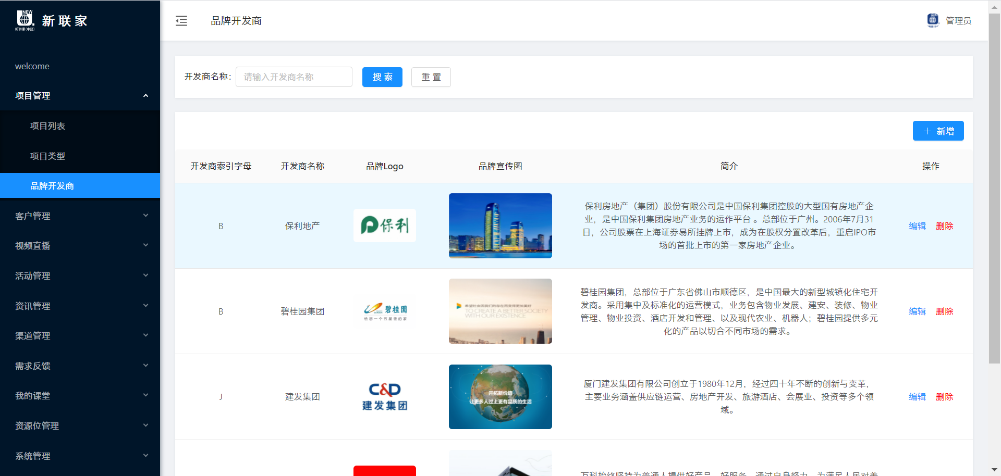This screenshot has width=1001, height=476.
Task: Expand the 资源位管理 menu
Action: 80,426
